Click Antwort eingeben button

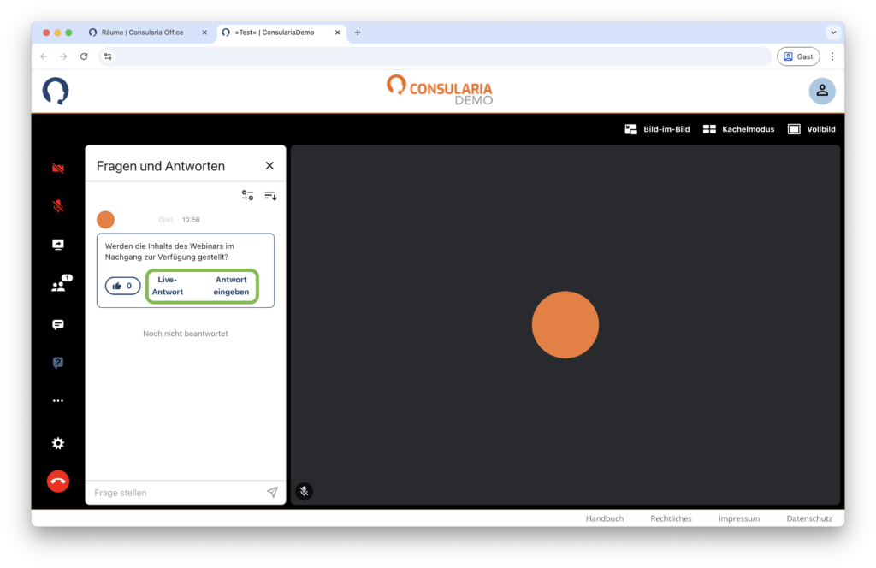click(x=231, y=286)
